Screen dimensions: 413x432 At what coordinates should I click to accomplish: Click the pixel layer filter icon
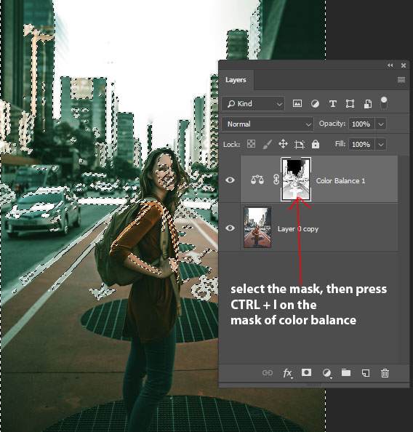(x=297, y=103)
